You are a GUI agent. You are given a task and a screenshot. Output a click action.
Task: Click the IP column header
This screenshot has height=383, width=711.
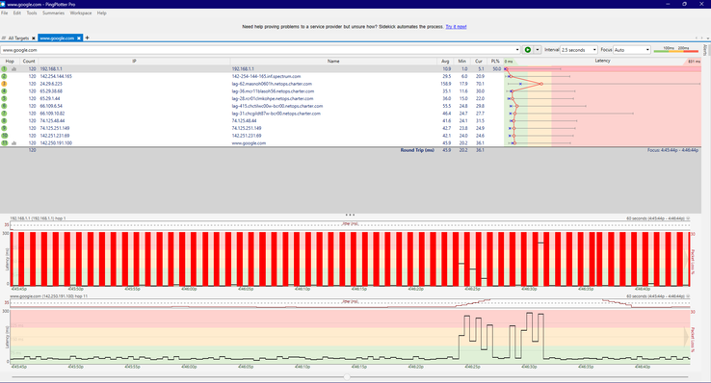[134, 62]
